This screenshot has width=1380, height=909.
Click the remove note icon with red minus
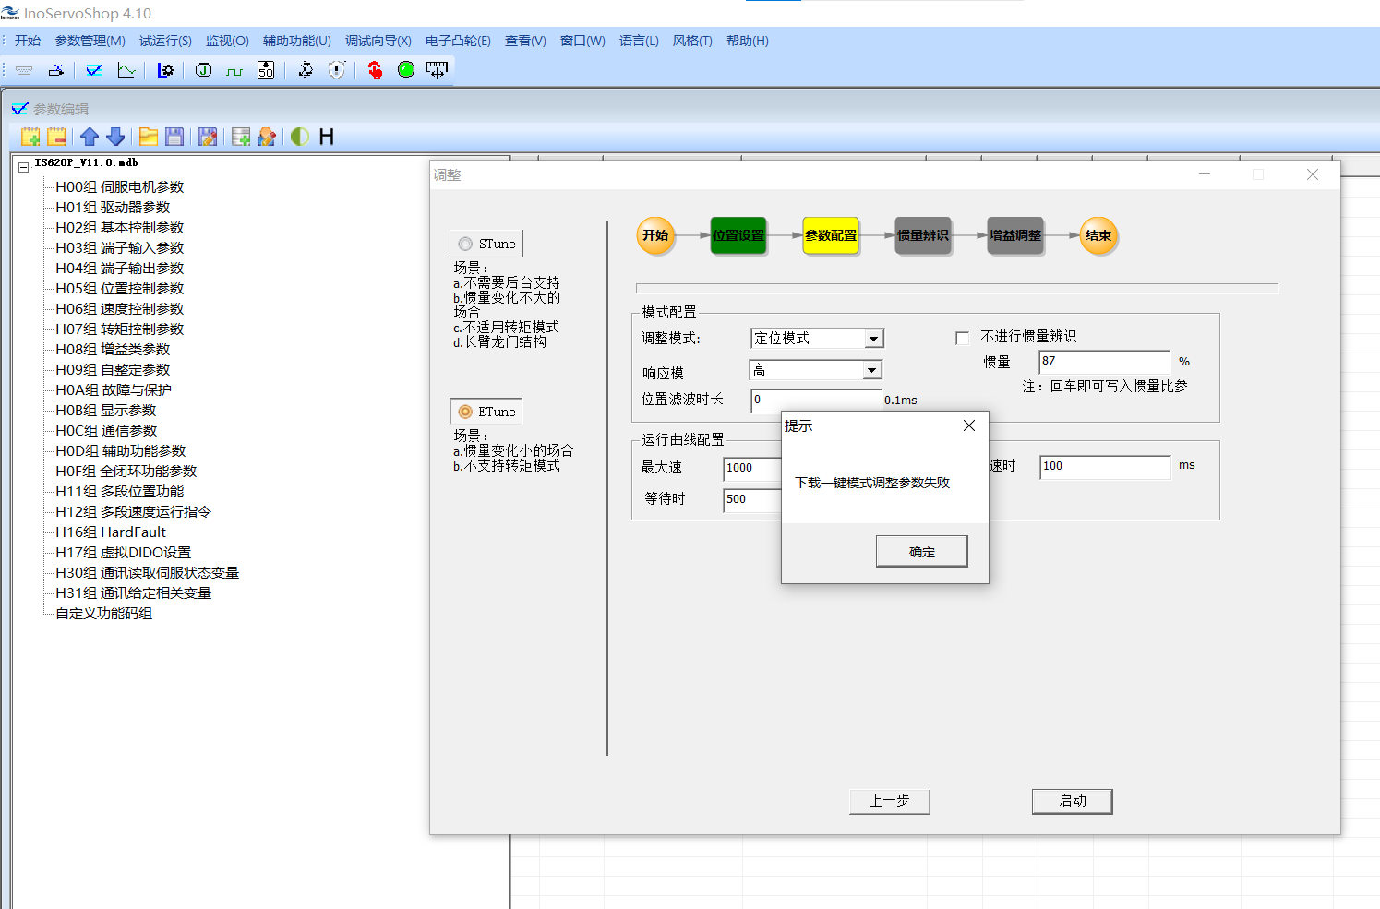point(56,137)
